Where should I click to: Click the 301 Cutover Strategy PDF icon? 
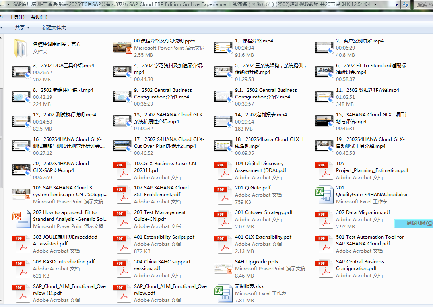point(223,220)
